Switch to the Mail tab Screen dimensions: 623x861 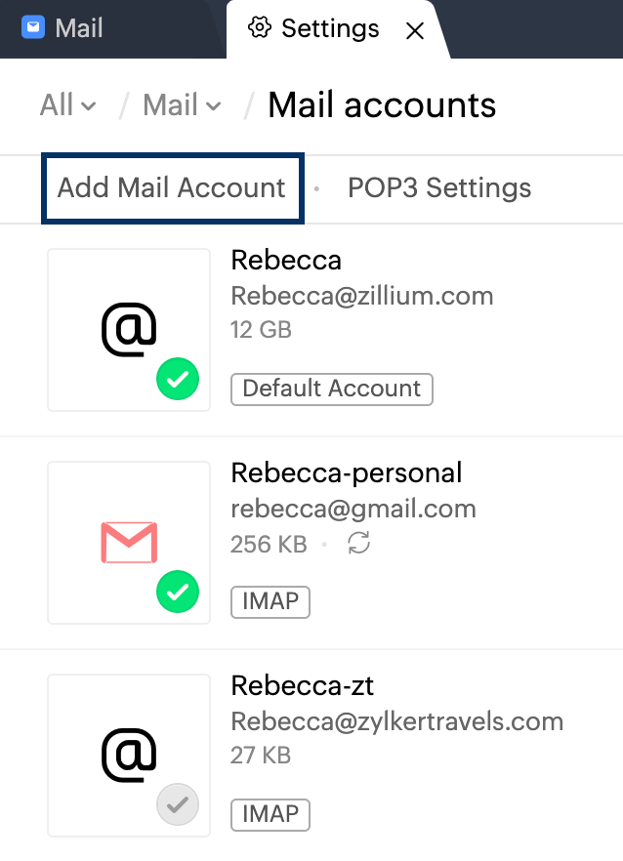[78, 28]
